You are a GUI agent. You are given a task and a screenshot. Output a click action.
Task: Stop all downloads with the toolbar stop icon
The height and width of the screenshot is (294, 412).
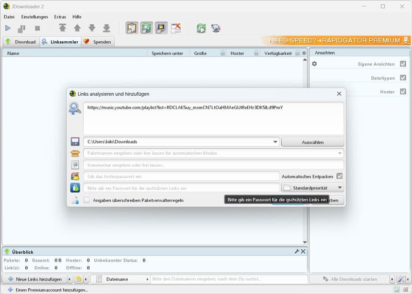pos(38,28)
